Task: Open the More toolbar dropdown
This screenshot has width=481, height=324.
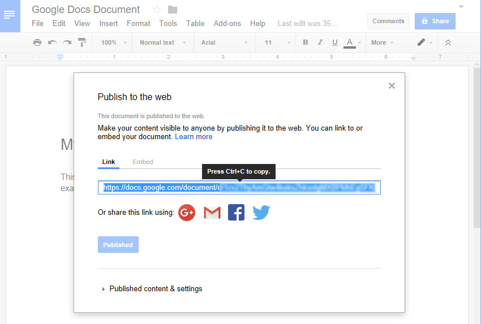Action: tap(382, 42)
